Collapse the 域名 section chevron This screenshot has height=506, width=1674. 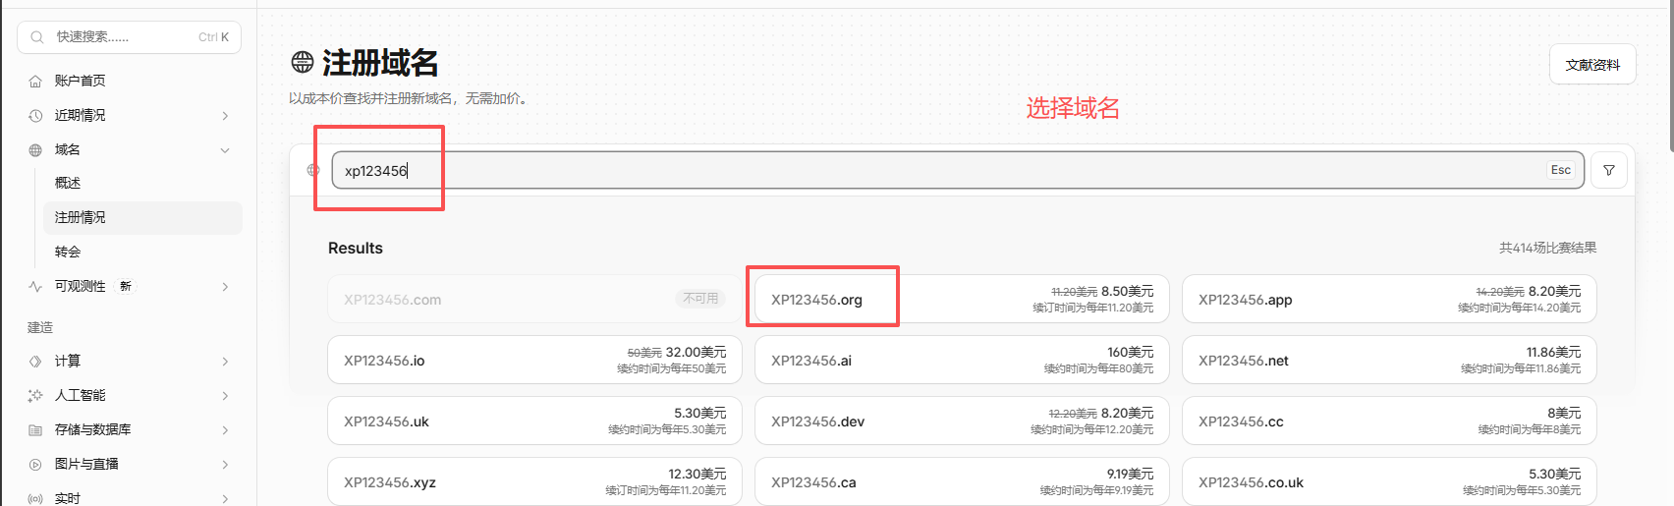coord(225,150)
